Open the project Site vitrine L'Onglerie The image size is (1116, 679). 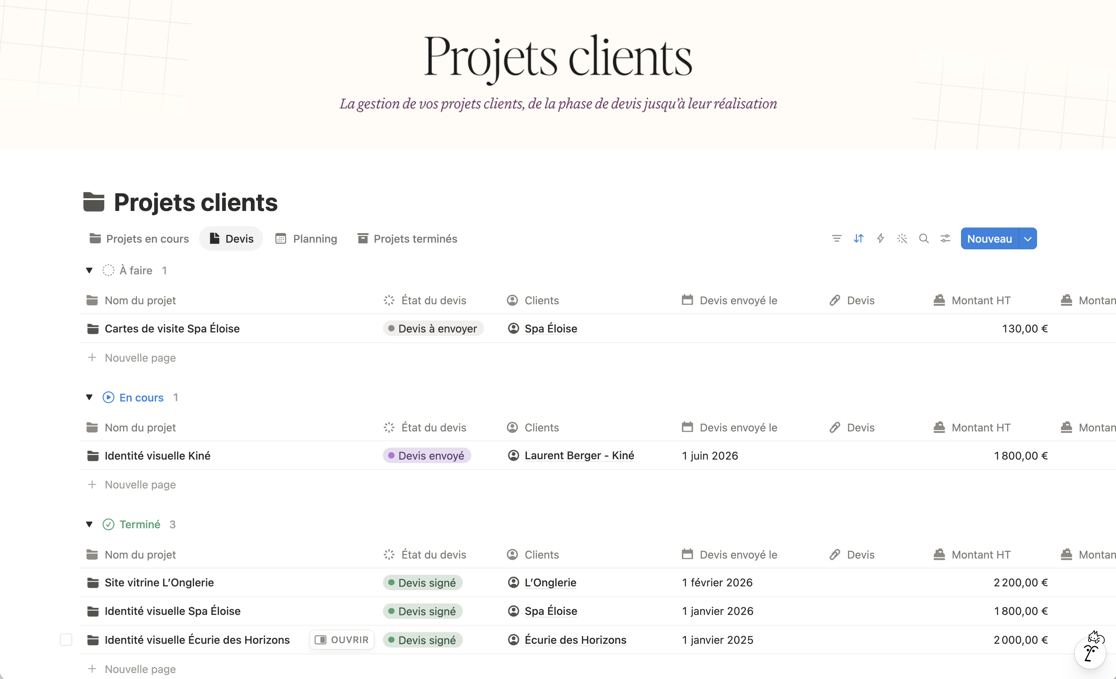coord(159,583)
